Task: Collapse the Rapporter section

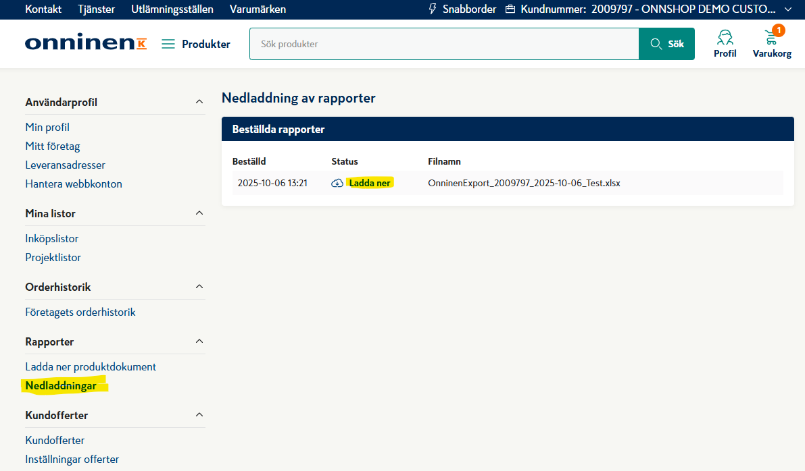Action: 199,341
